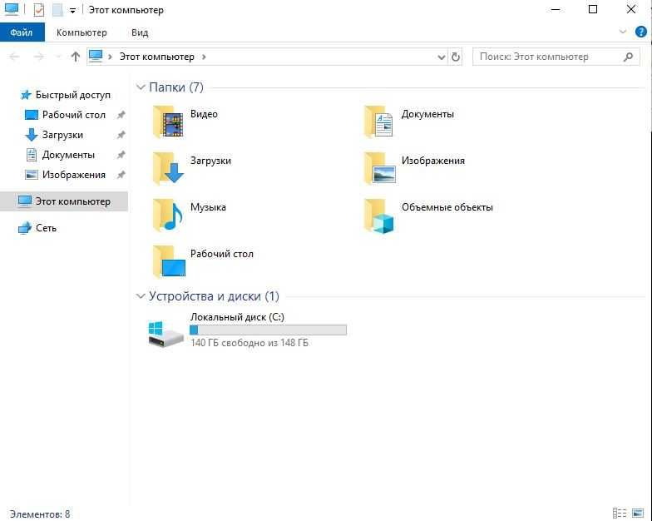Open recent locations dropdown arrow
Image resolution: width=652 pixels, height=521 pixels.
[58, 57]
